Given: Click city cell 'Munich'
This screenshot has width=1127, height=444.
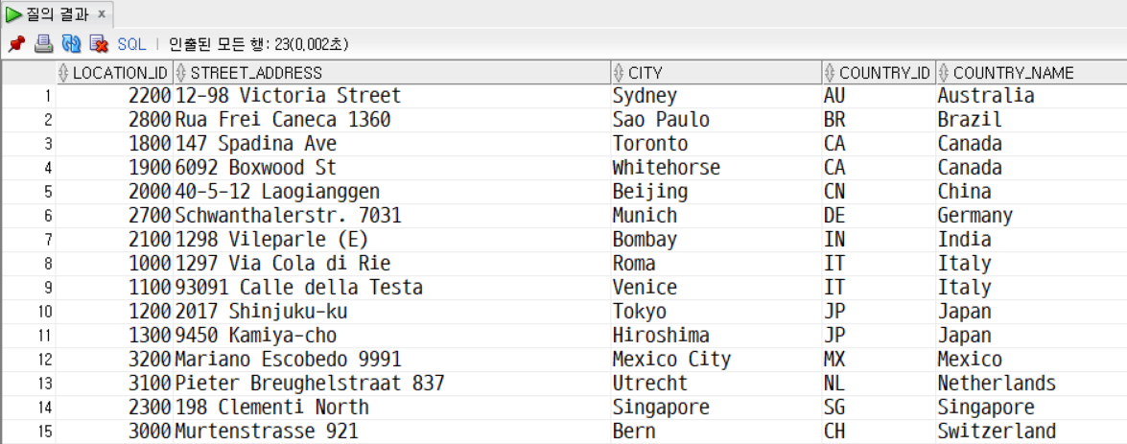Looking at the screenshot, I should click(x=716, y=216).
